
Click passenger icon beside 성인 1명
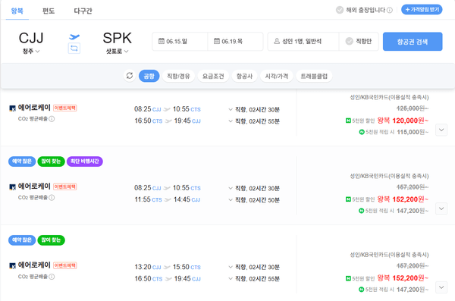(x=277, y=41)
